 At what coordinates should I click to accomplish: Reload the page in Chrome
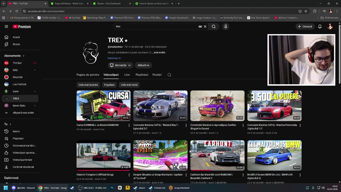(x=17, y=11)
